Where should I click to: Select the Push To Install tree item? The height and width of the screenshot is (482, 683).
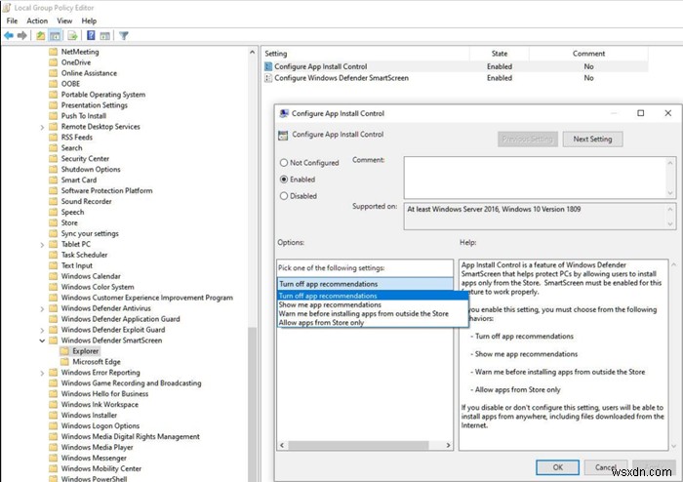[84, 116]
